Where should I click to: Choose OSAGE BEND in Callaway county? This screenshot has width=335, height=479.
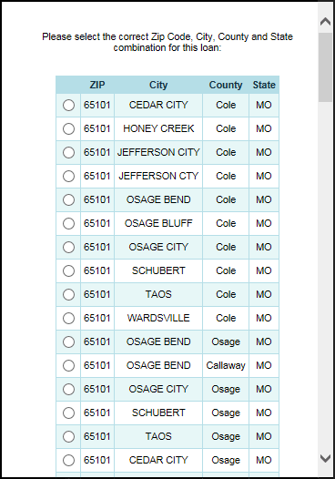pyautogui.click(x=68, y=365)
